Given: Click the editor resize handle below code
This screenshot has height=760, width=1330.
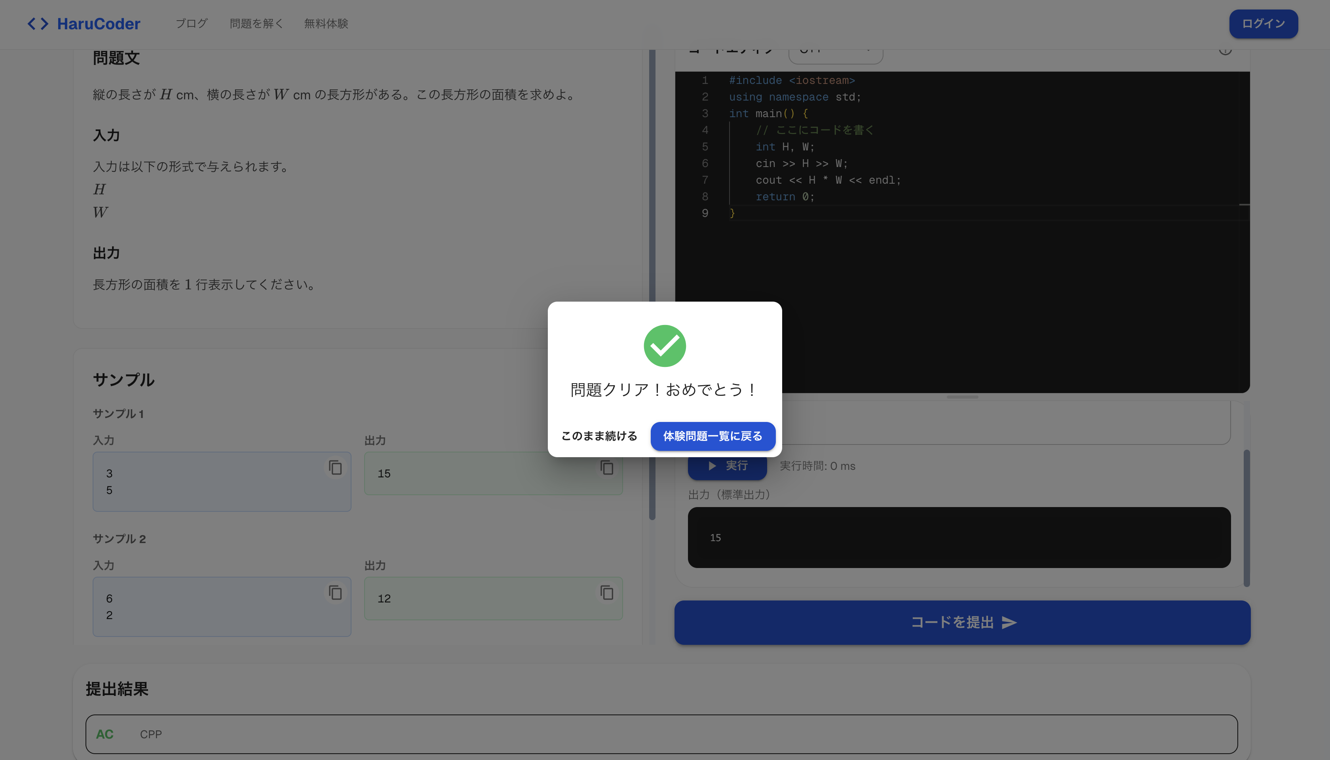Looking at the screenshot, I should (x=962, y=397).
